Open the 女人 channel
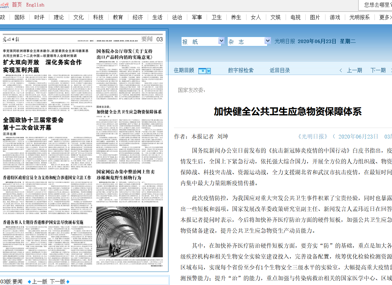Screen dimensions: 392x285 256,17
